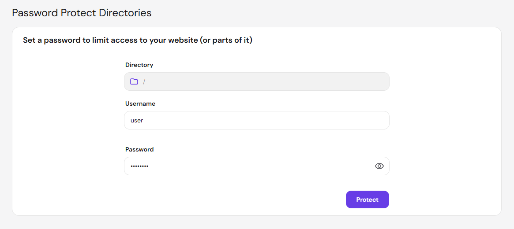Click the "Directory" field label
Screen dimensions: 514x229
click(139, 65)
